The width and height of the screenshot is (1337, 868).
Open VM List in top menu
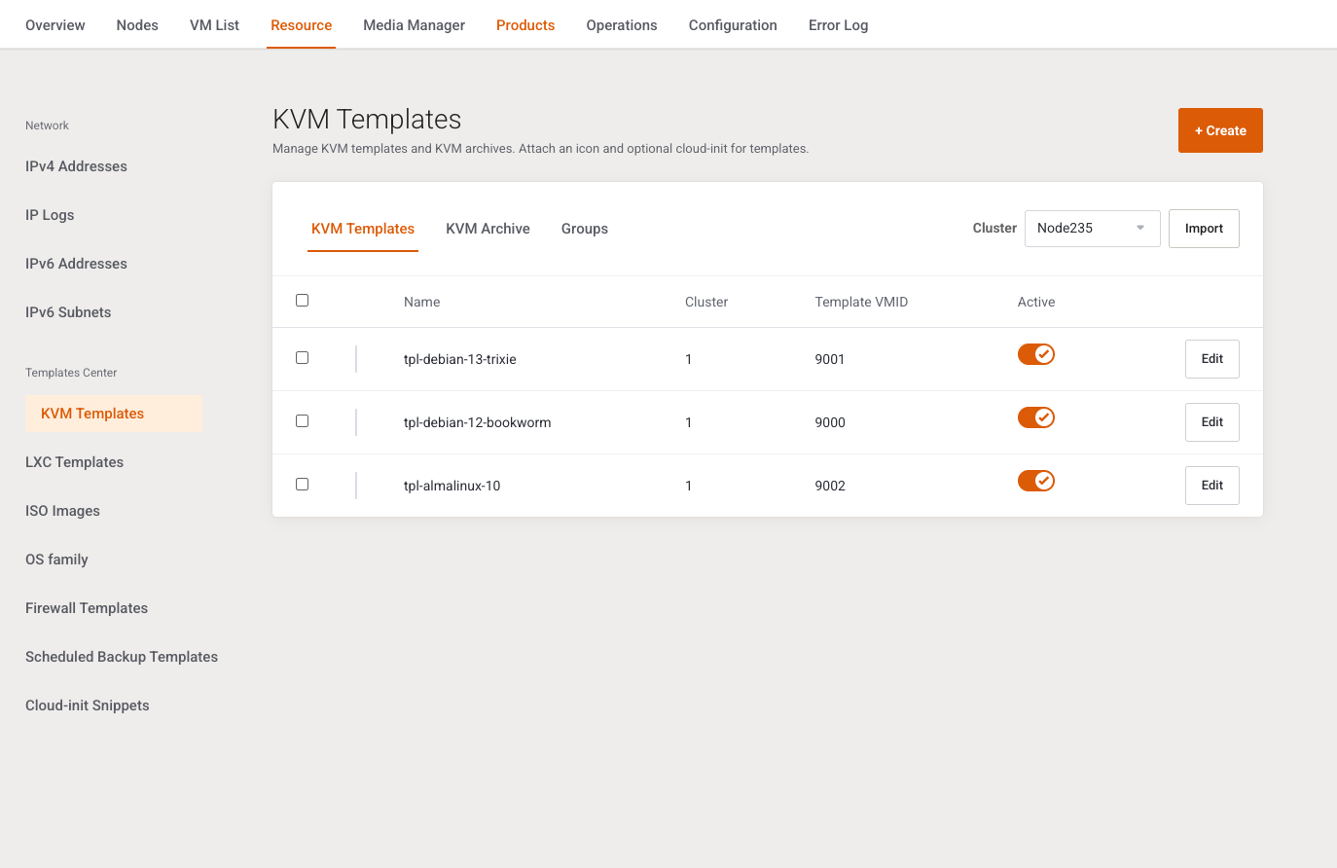click(x=214, y=25)
